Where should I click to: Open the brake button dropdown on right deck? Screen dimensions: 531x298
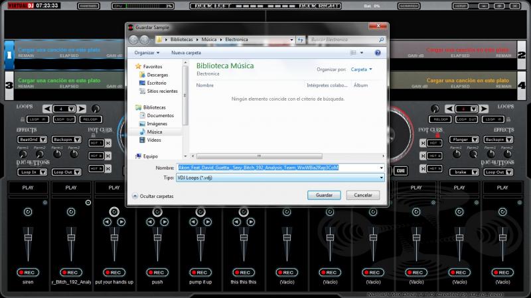tap(464, 172)
